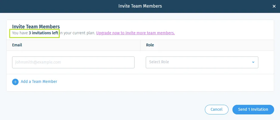Click the word "Invitation" on the blue button
This screenshot has height=120, width=280.
coord(259,109)
